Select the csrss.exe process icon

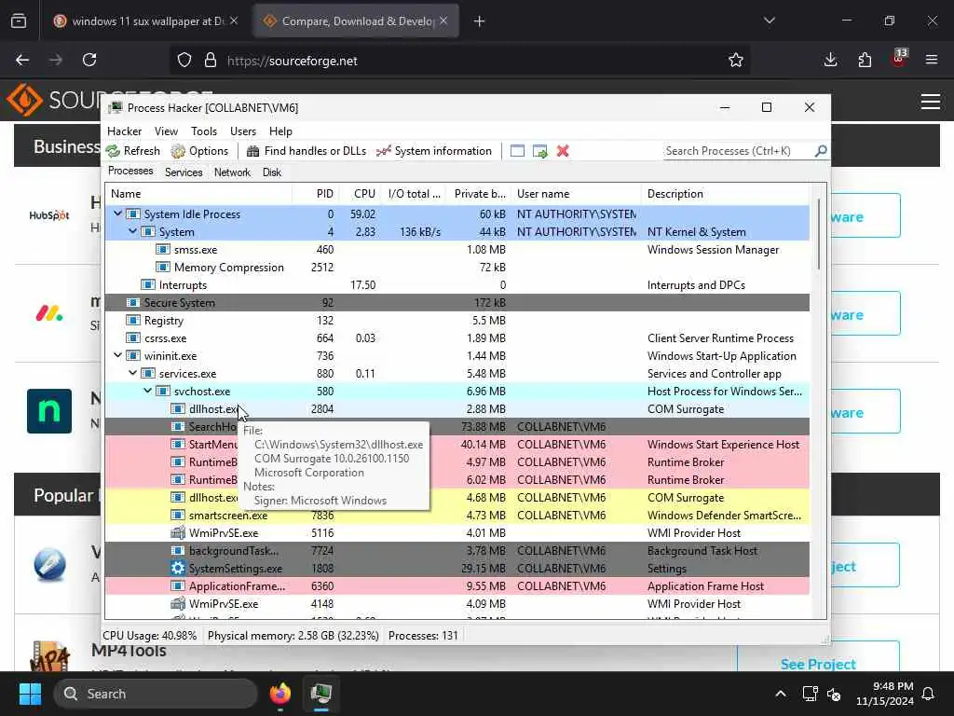point(132,337)
